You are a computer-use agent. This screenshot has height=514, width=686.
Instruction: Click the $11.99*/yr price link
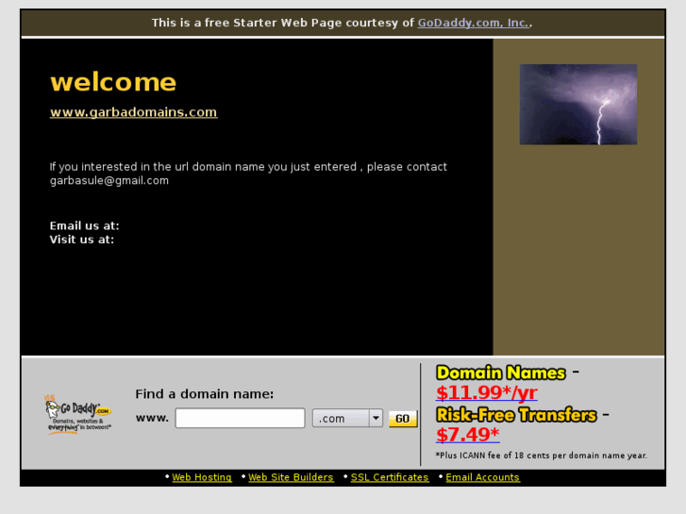tap(487, 392)
